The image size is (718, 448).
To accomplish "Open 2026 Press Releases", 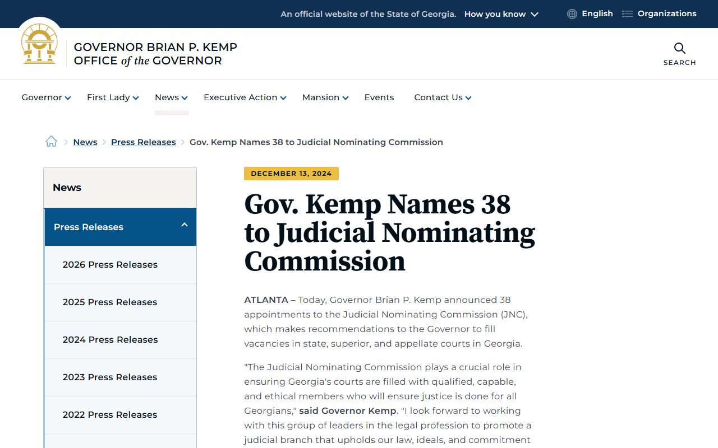I will point(120,265).
